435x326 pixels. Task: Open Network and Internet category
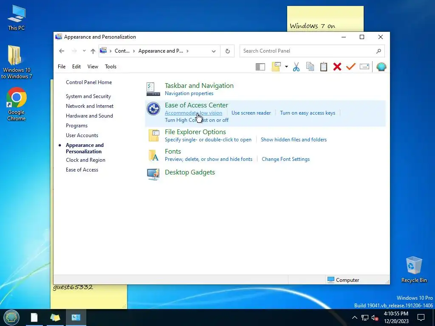click(90, 106)
